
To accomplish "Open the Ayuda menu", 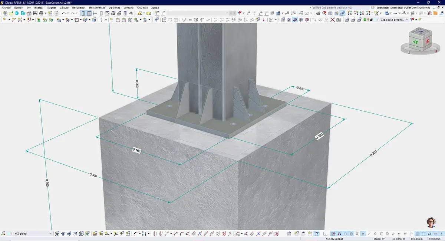I will coord(155,7).
